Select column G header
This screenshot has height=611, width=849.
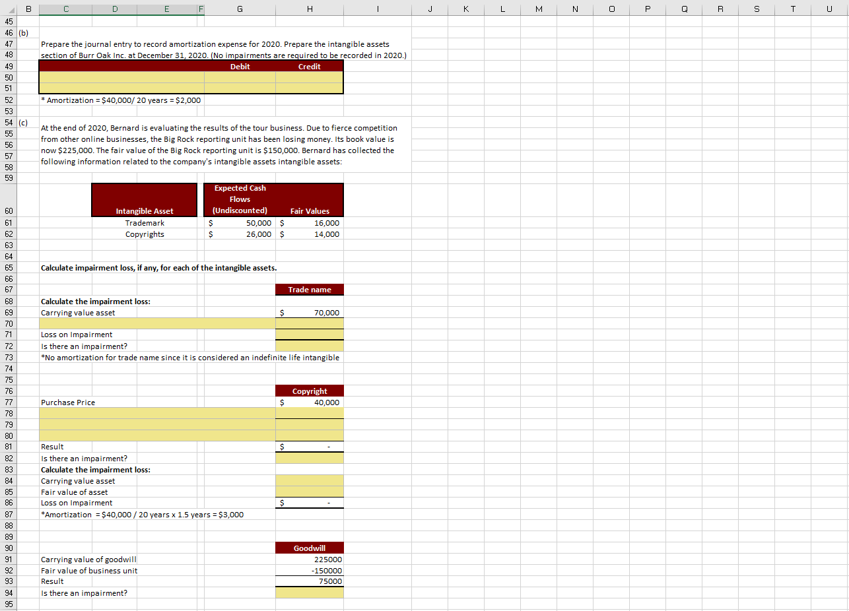[240, 8]
